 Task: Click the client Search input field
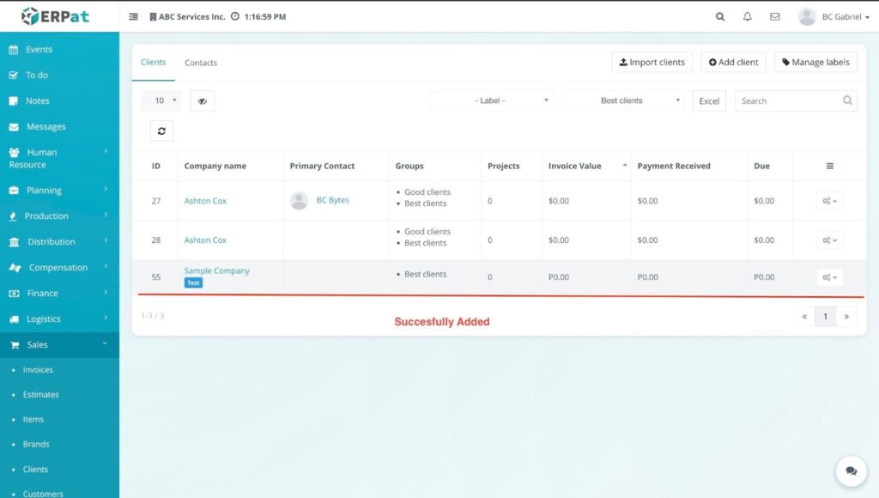(x=788, y=100)
